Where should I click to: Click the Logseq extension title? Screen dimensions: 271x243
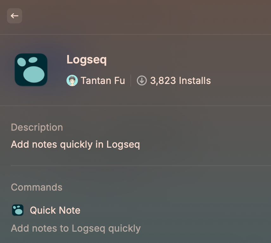87,59
